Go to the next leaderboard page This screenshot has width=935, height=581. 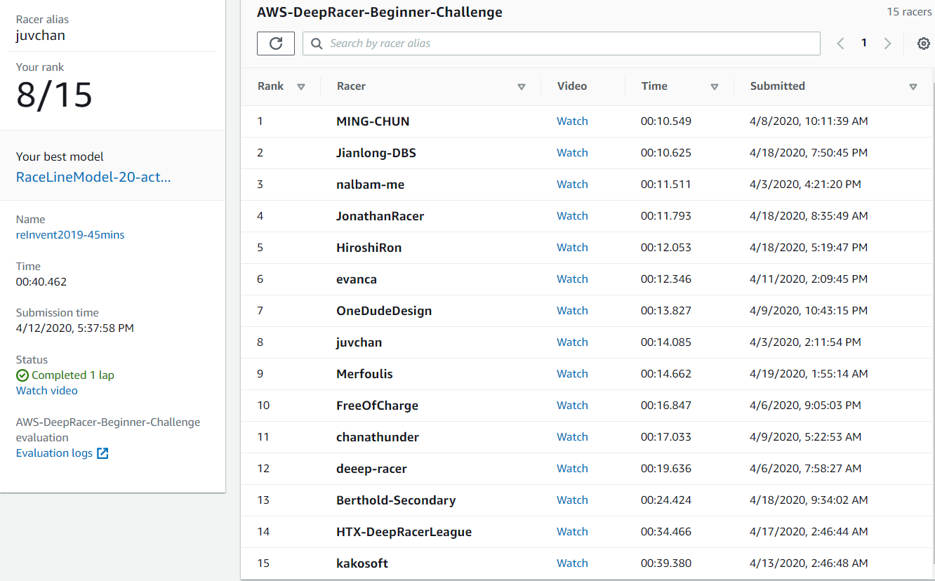887,43
